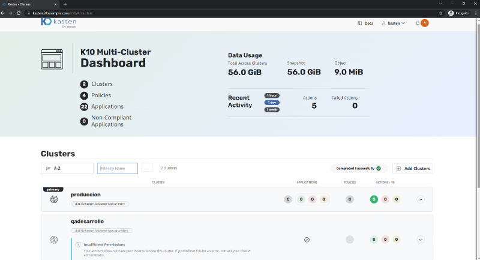Click produccion's yellow actions badge
This screenshot has height=260, width=480.
(x=397, y=199)
